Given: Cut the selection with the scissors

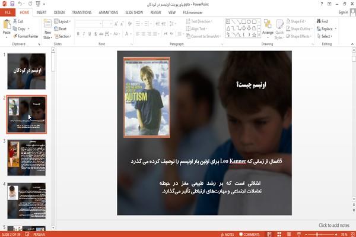Looking at the screenshot, I should (18, 21).
